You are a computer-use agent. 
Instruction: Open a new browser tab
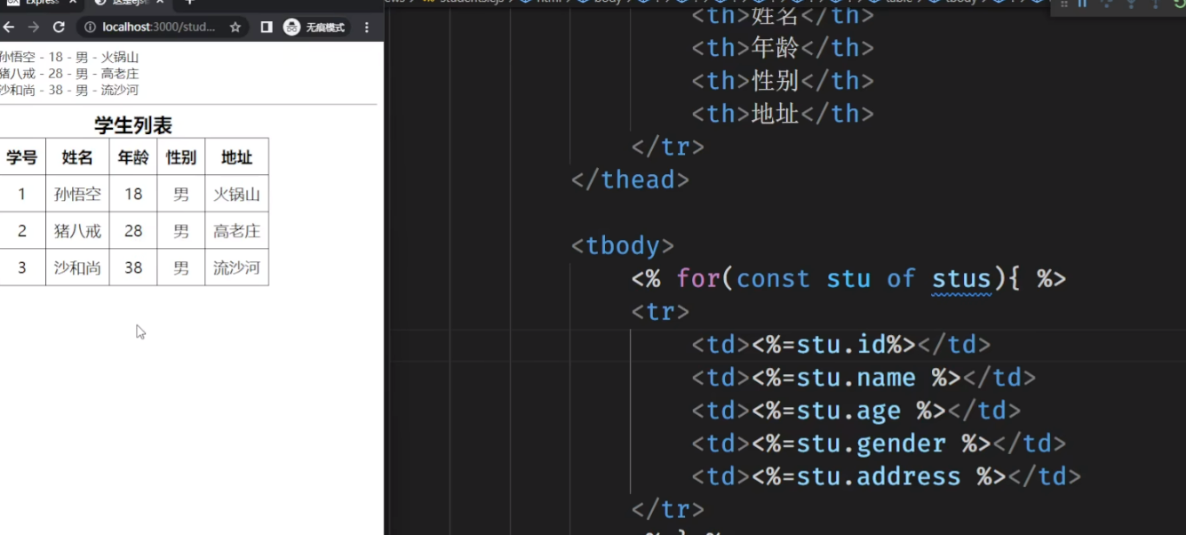pos(188,3)
